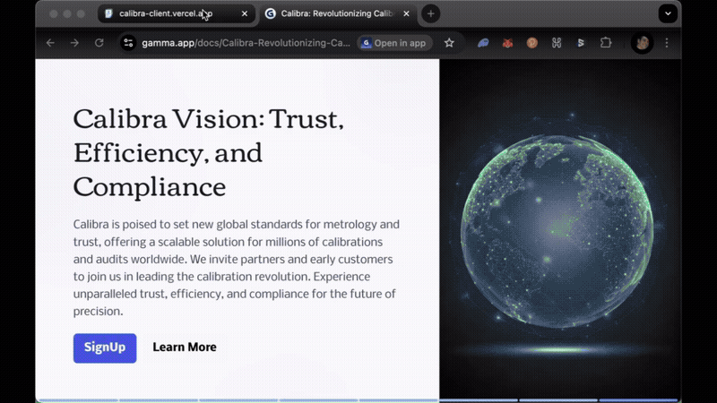717x403 pixels.
Task: Click the Learn More link
Action: click(x=185, y=347)
